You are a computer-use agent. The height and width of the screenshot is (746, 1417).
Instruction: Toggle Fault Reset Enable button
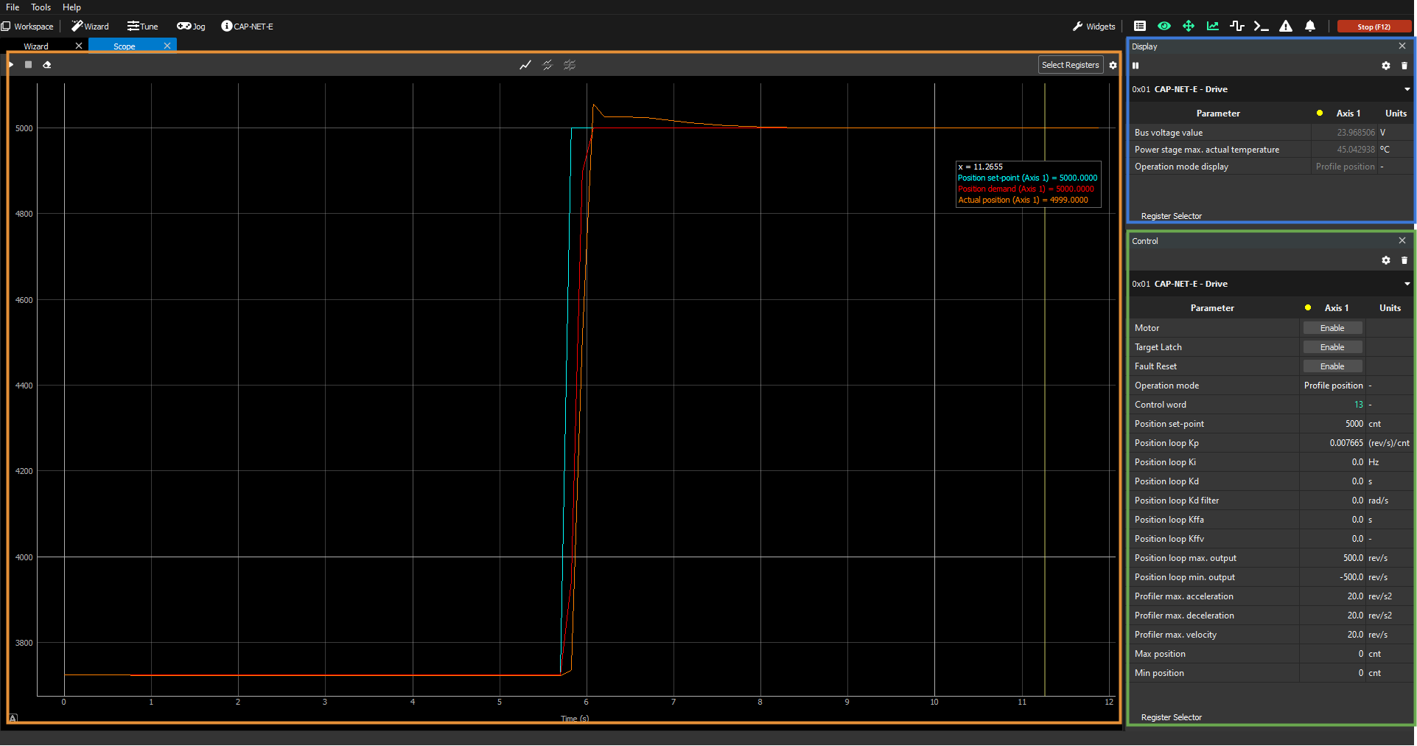click(x=1332, y=366)
